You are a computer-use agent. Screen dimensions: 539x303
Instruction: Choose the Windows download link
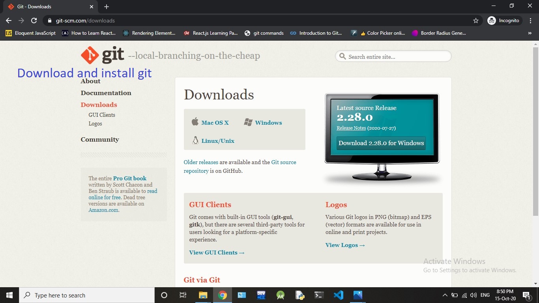268,123
